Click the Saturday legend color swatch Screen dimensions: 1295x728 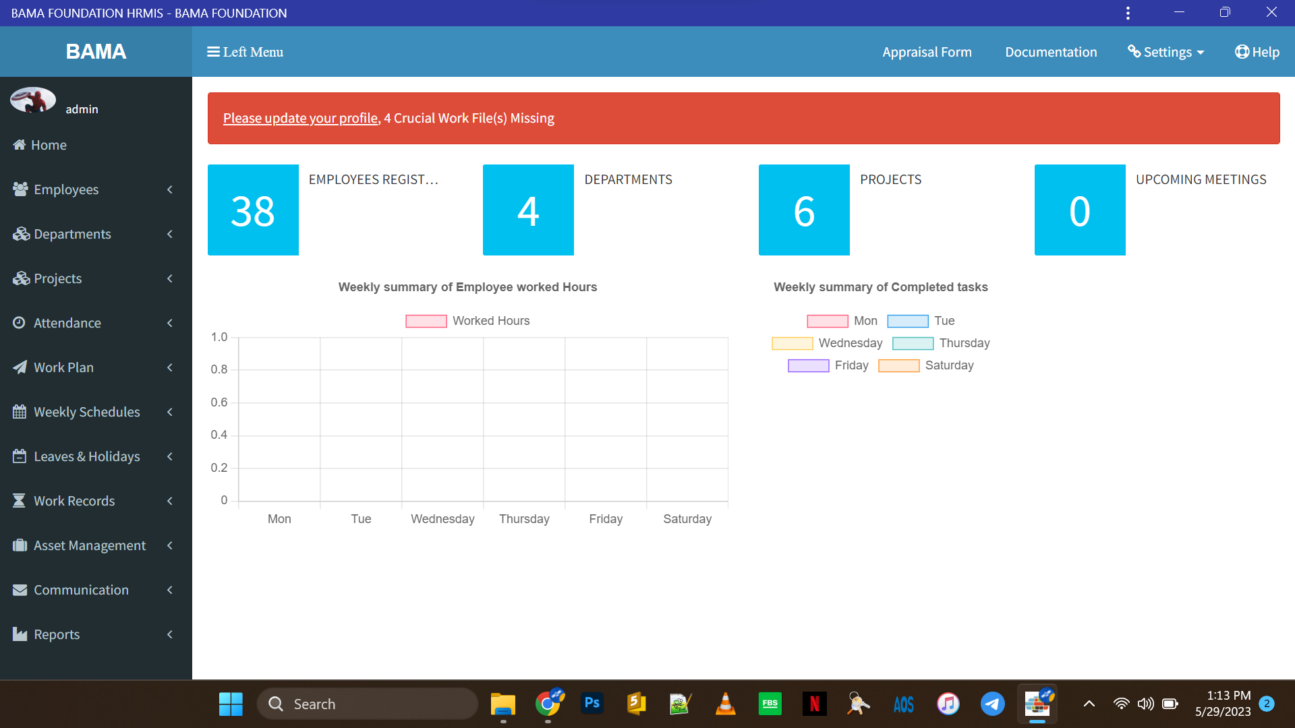898,365
